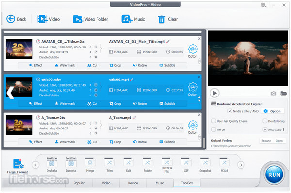Crop the title00.mkv video
The width and height of the screenshot is (291, 193).
point(115,104)
